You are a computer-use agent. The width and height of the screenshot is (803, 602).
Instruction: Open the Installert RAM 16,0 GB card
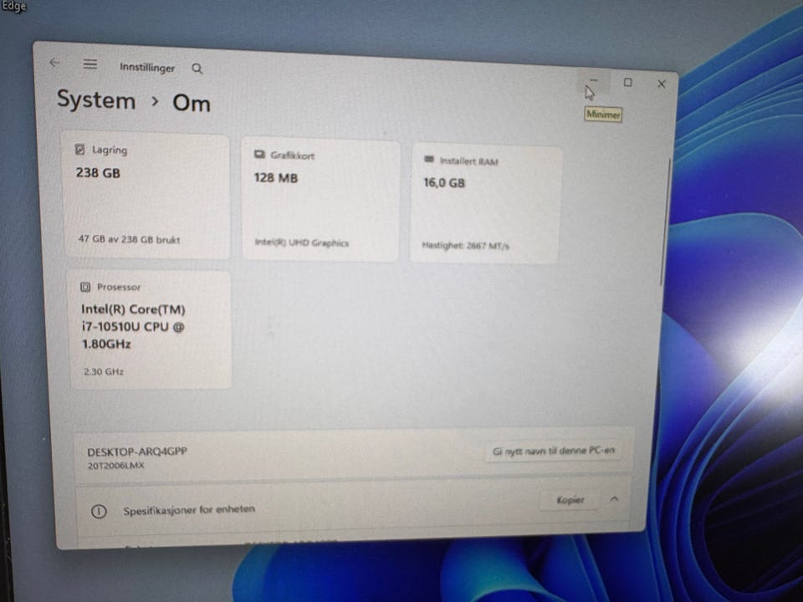486,204
